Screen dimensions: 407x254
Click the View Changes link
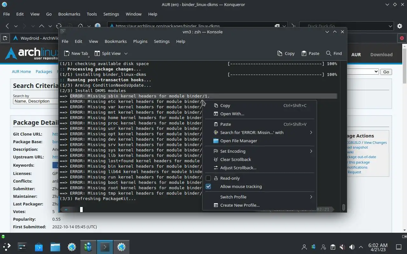[x=375, y=143]
